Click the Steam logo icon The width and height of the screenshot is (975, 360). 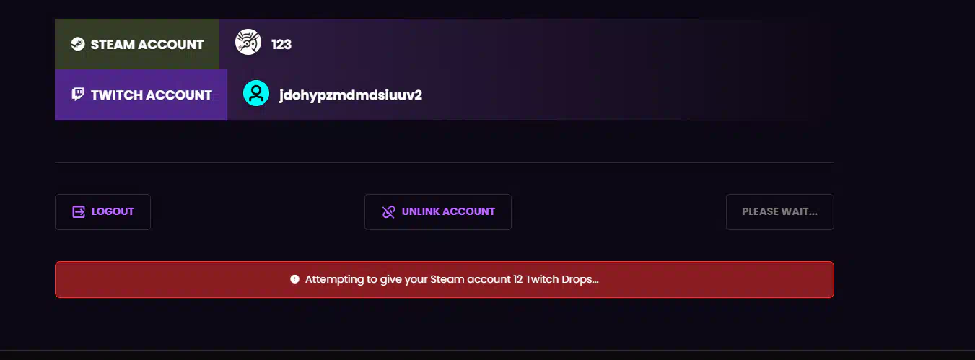point(77,44)
